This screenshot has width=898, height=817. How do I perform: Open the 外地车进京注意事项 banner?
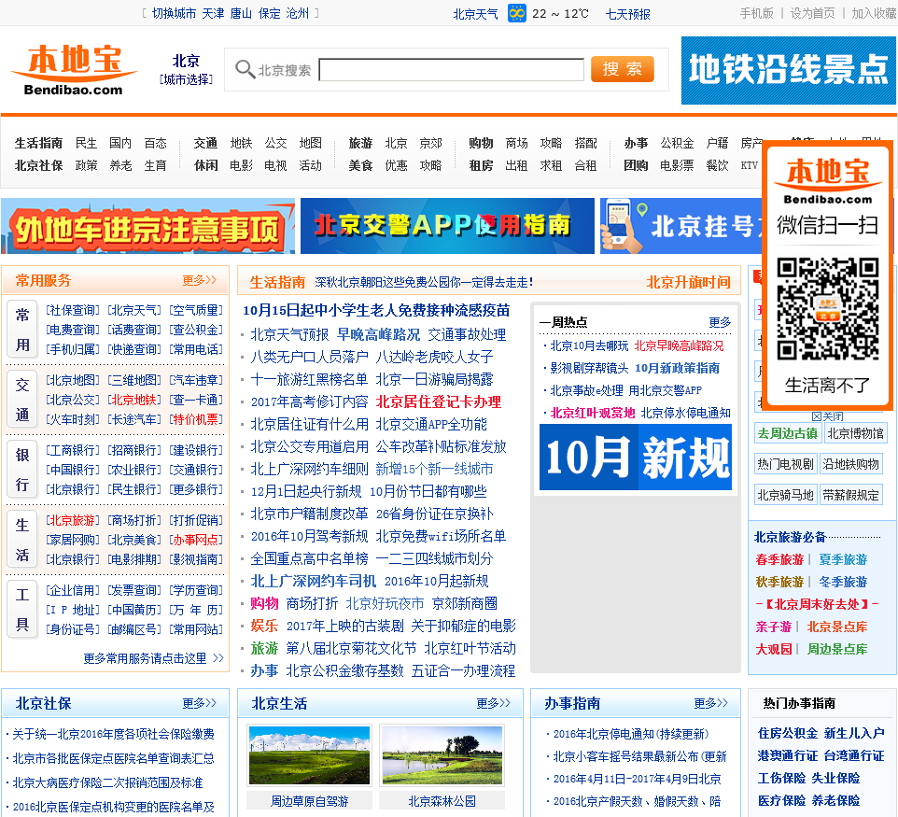147,226
